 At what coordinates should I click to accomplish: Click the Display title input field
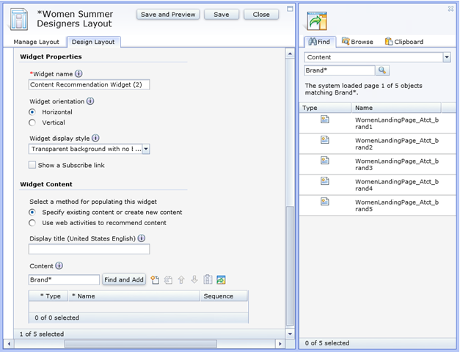pyautogui.click(x=90, y=249)
